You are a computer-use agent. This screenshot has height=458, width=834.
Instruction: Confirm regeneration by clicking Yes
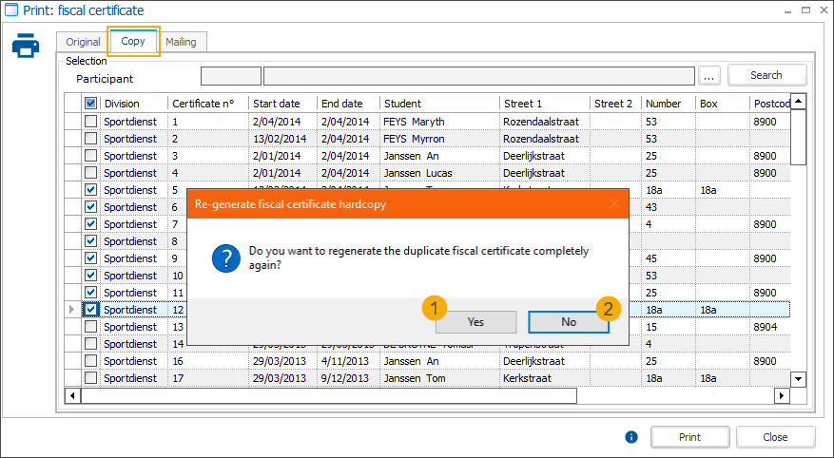475,322
